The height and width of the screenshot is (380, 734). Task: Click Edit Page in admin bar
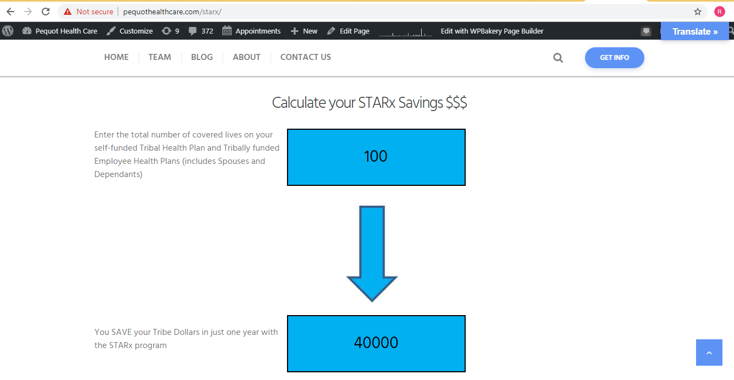(348, 31)
